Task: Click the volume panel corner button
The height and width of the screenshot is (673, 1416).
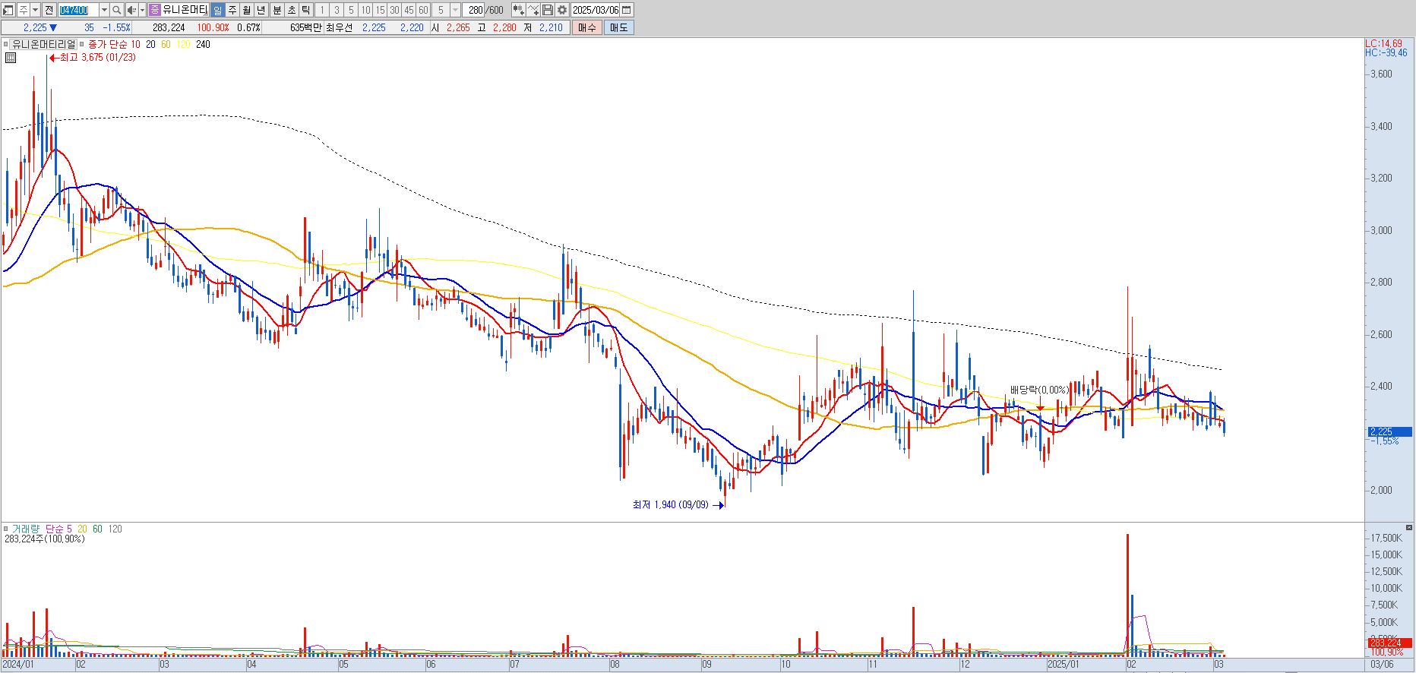Action: [x=1409, y=527]
